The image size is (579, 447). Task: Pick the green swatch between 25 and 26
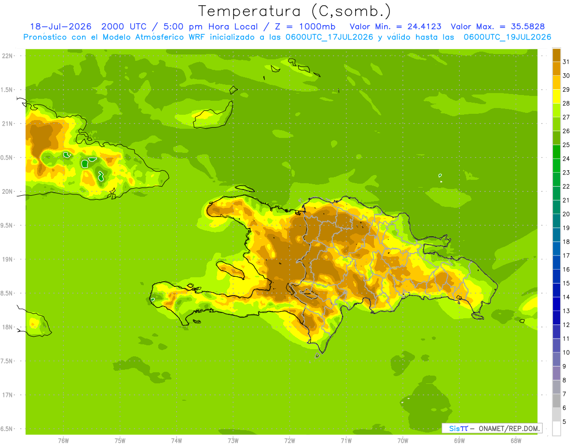(x=556, y=138)
